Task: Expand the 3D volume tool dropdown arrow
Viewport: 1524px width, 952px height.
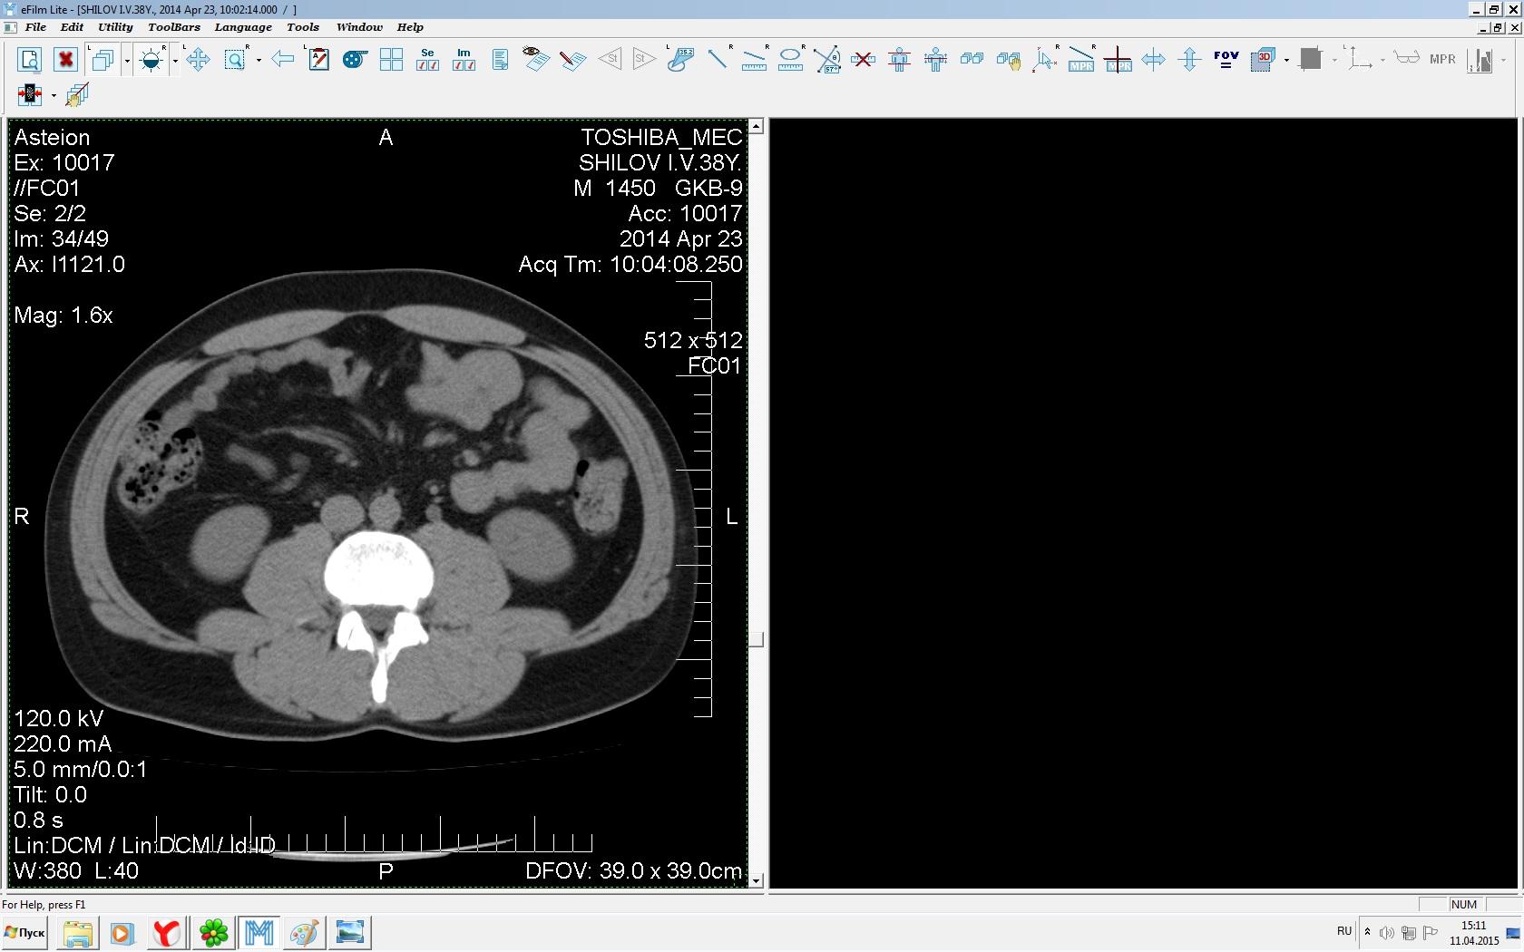Action: click(1286, 61)
